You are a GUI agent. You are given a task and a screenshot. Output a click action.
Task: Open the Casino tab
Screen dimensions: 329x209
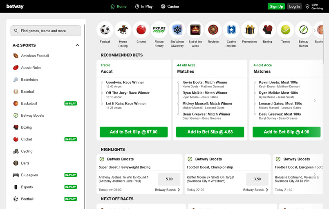(170, 7)
